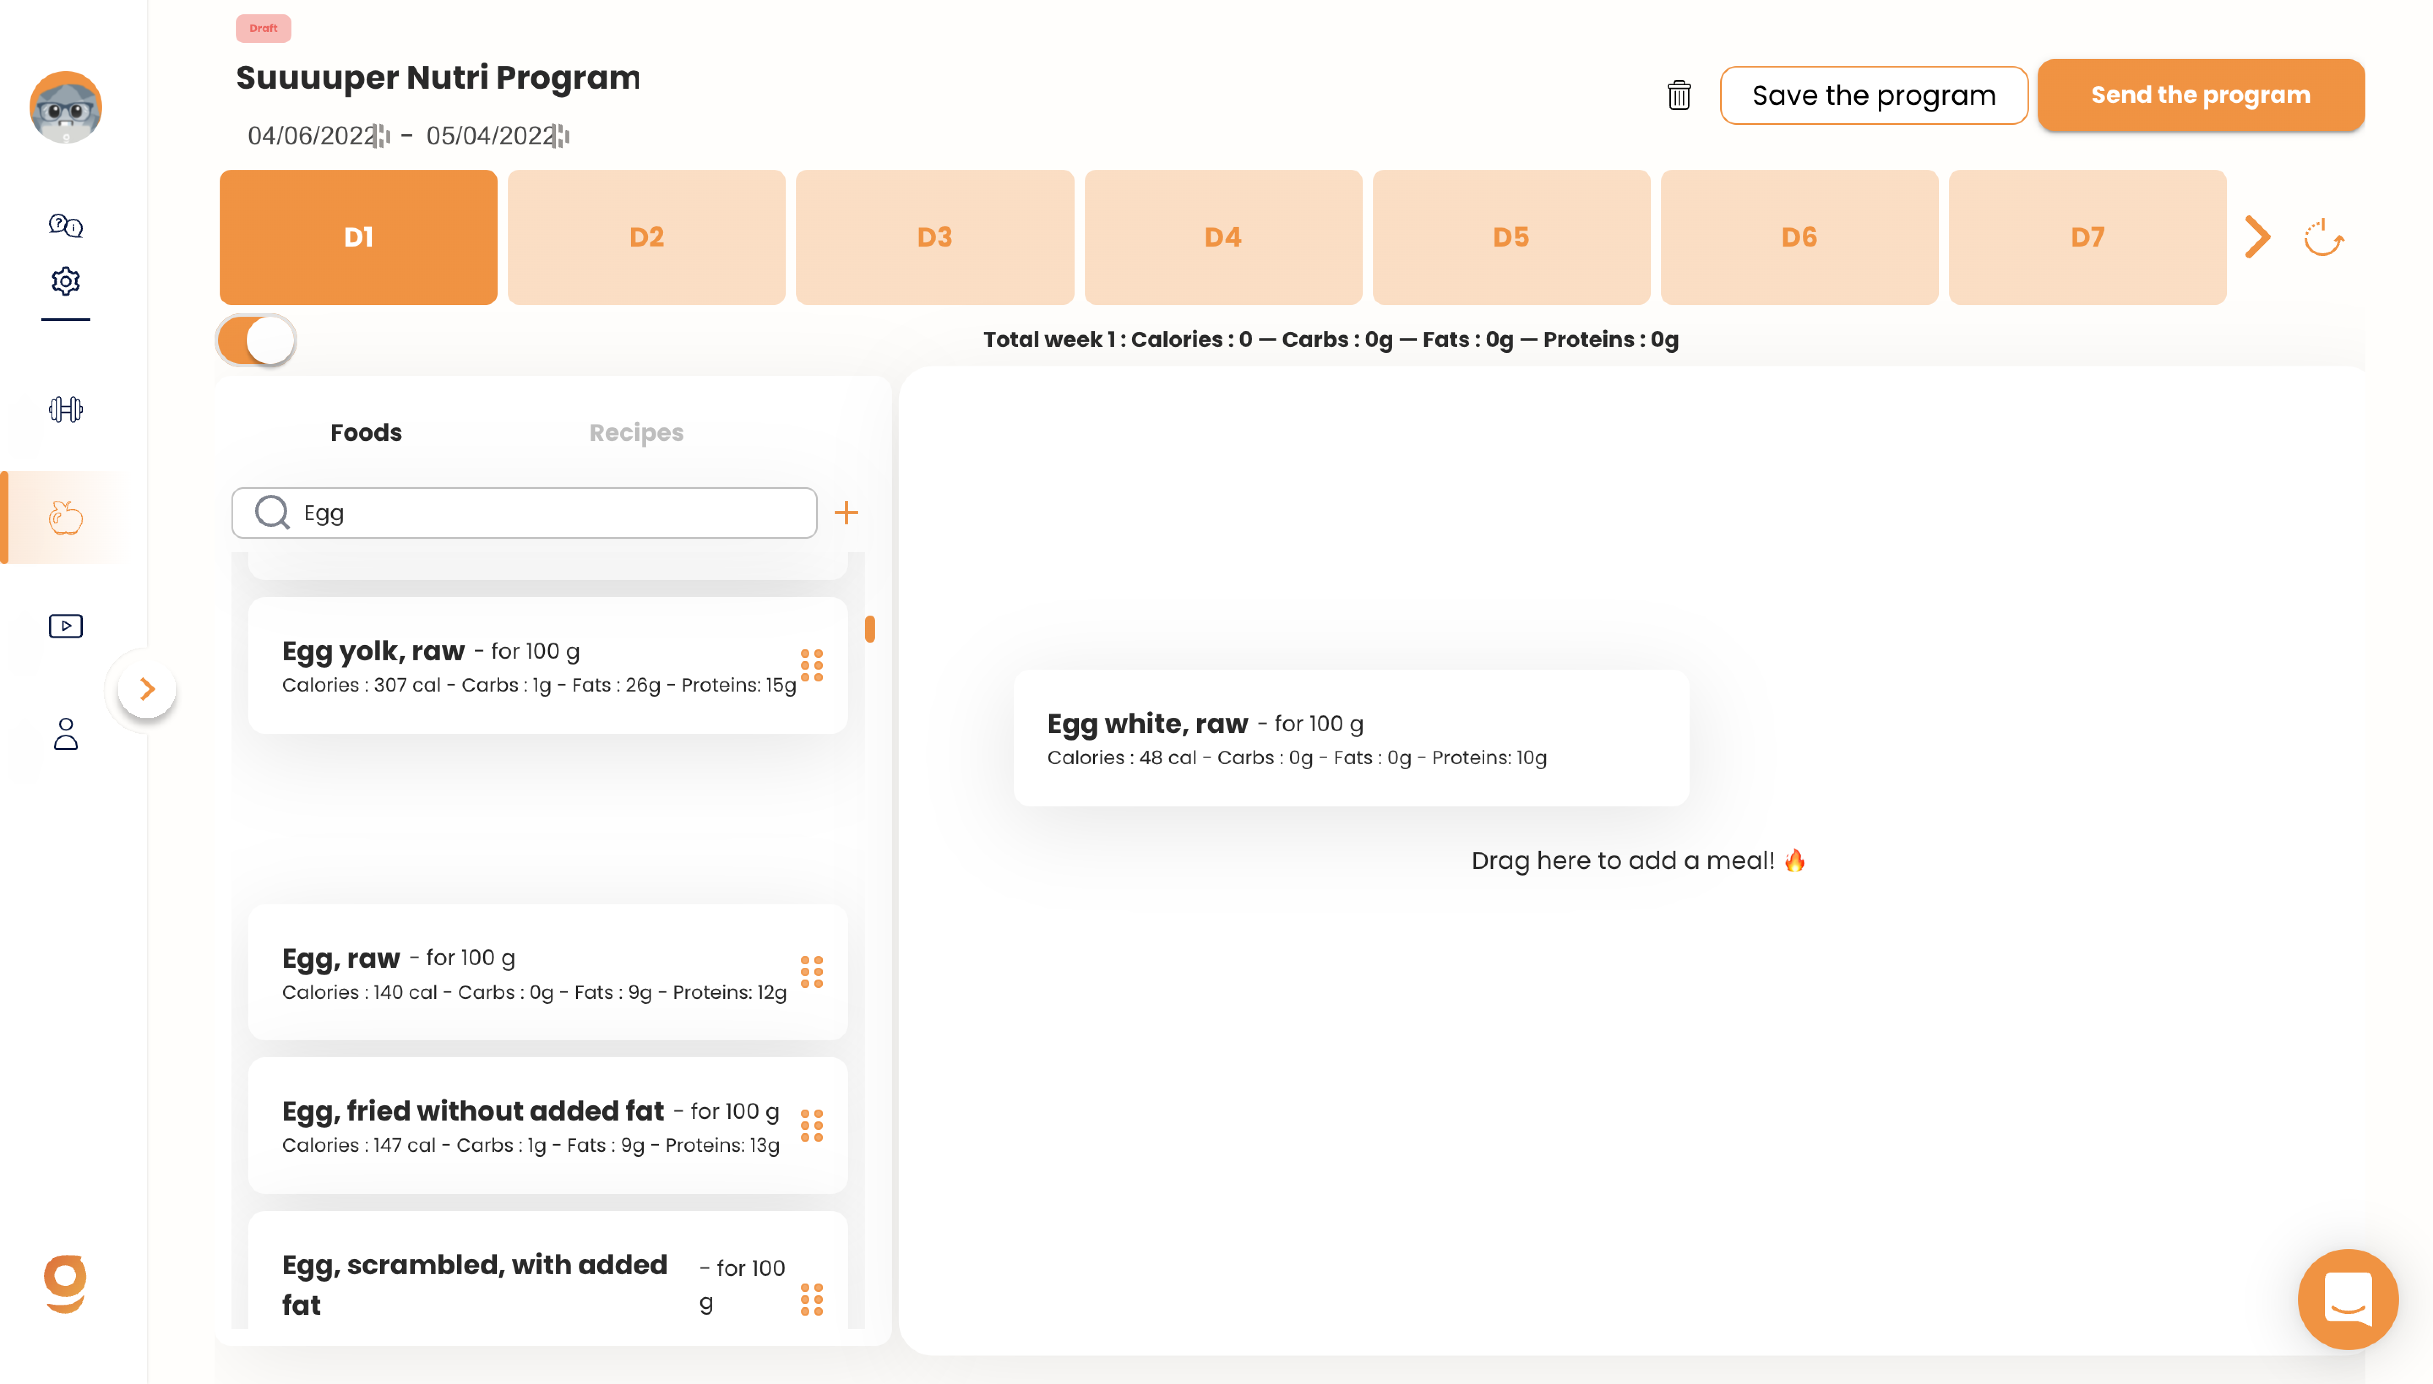This screenshot has height=1384, width=2433.
Task: Click the repeat week circular arrow icon
Action: (x=2324, y=238)
